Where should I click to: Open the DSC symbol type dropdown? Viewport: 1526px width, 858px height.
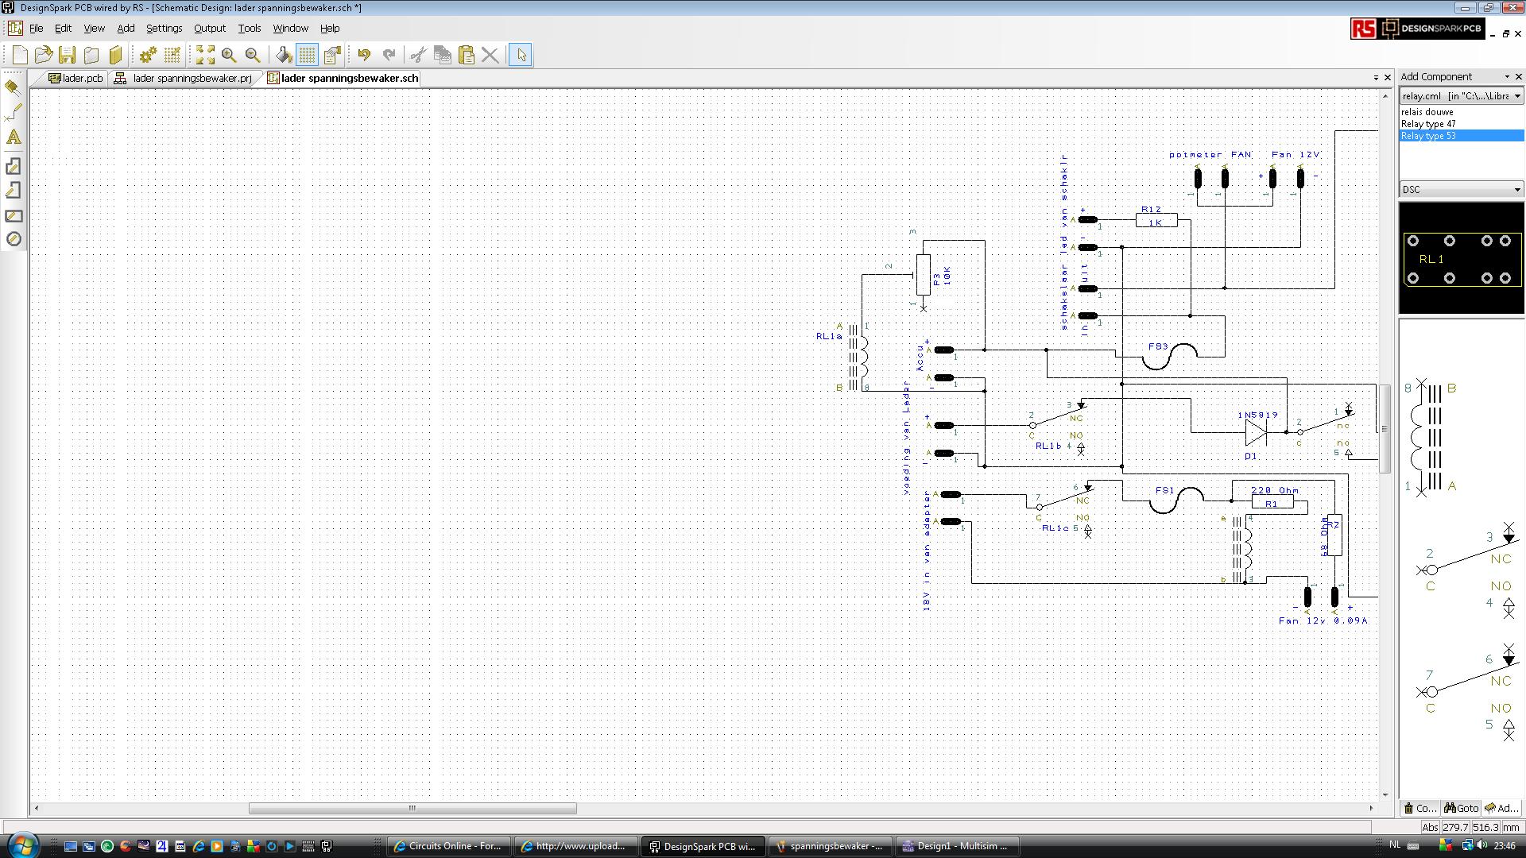[1516, 190]
